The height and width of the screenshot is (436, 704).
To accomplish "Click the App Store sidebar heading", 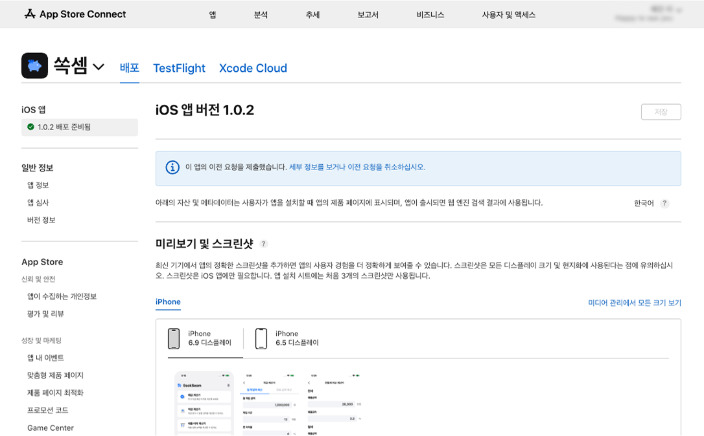I will [x=42, y=262].
